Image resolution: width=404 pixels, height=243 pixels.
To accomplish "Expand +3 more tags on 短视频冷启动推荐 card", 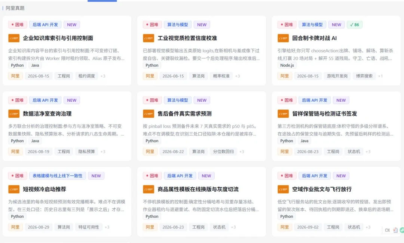I will pos(107,227).
